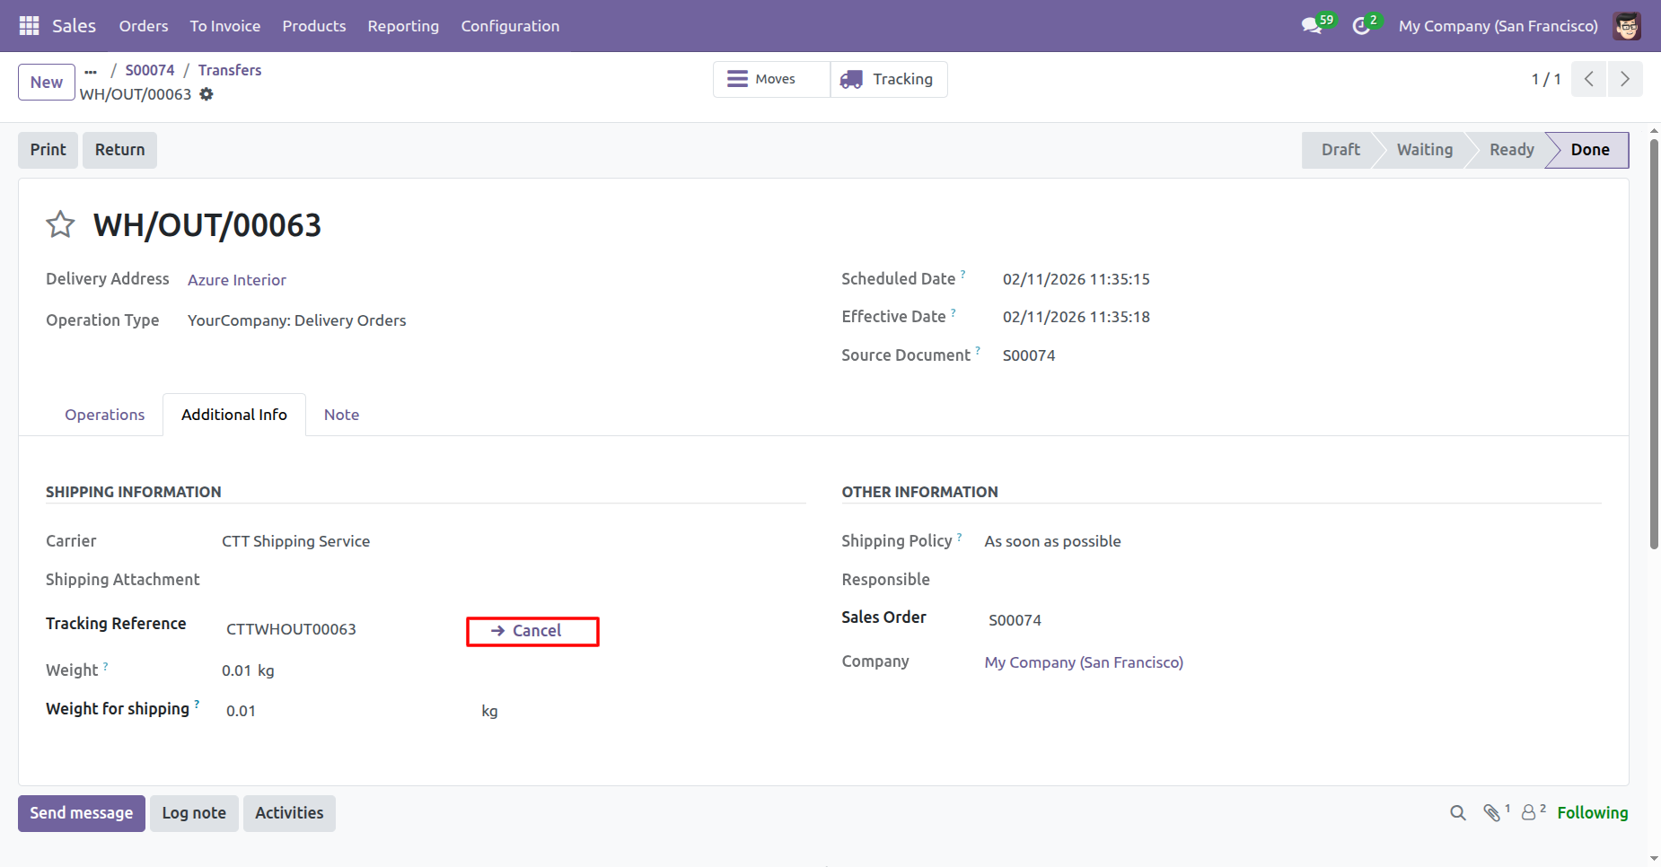Mark transfer as favorite with star icon
Screen dimensions: 1661x867
(x=60, y=224)
